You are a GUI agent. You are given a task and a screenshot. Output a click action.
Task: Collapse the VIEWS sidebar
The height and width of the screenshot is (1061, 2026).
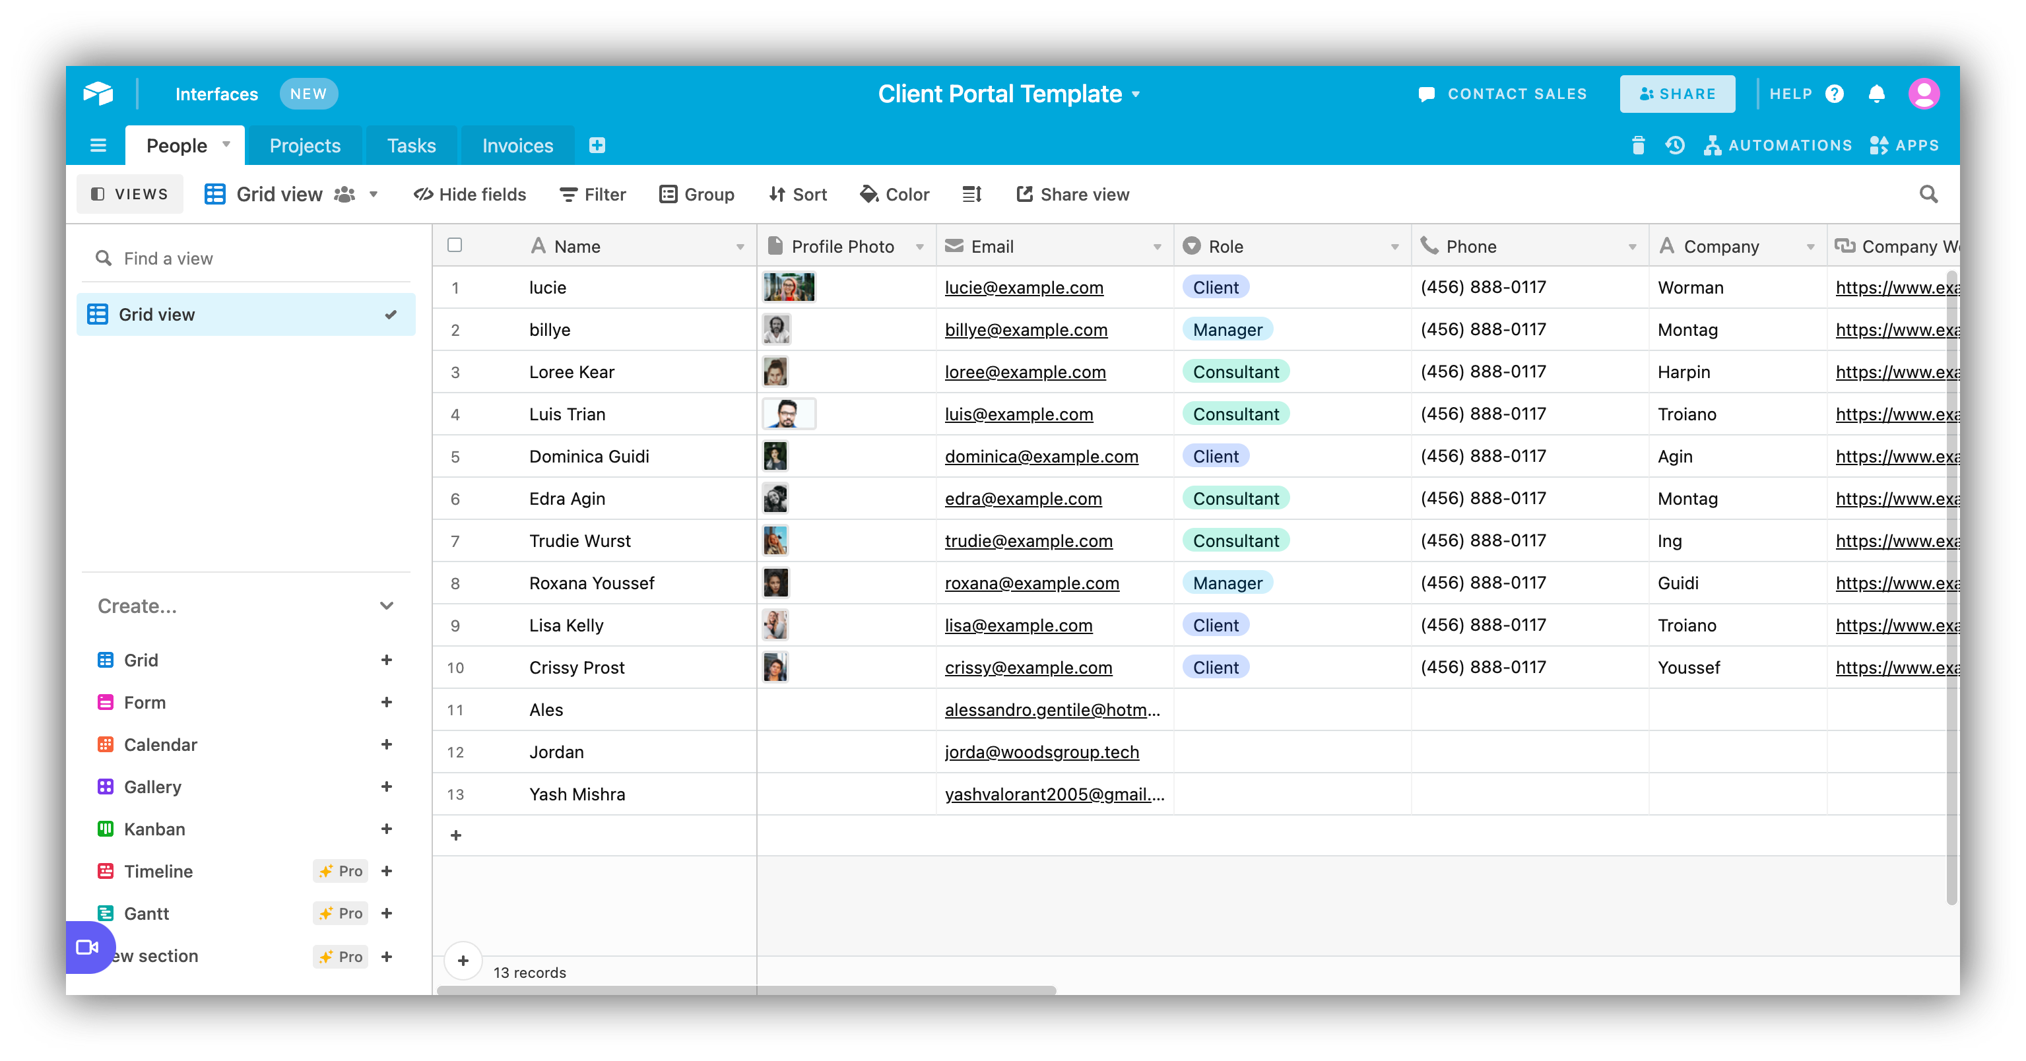pos(129,193)
